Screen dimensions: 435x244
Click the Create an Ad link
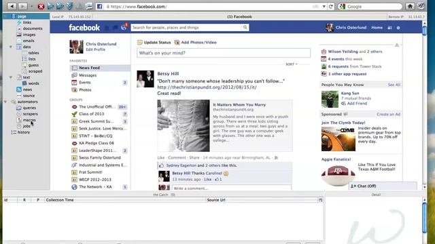pos(388,115)
